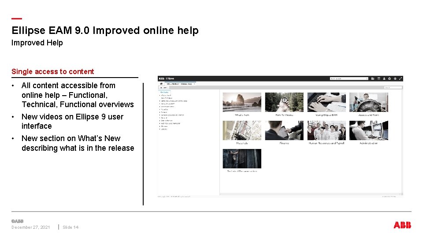Close the Online Help tab with its X
Screen dimensions: 423x238
pos(194,84)
